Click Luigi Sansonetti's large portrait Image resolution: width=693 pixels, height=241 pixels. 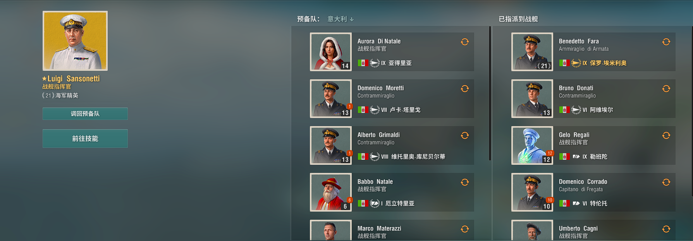click(75, 41)
